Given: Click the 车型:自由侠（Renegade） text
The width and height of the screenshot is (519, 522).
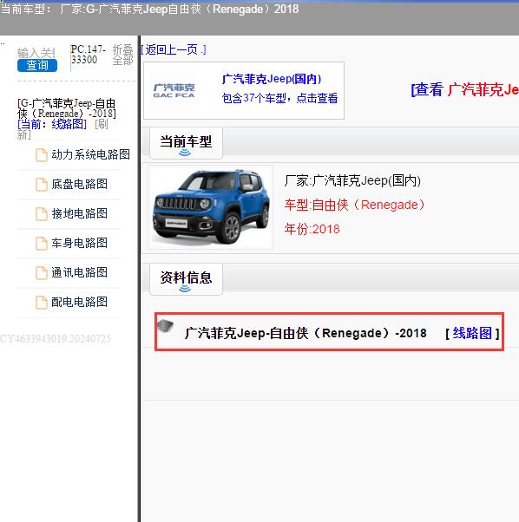Looking at the screenshot, I should point(355,205).
